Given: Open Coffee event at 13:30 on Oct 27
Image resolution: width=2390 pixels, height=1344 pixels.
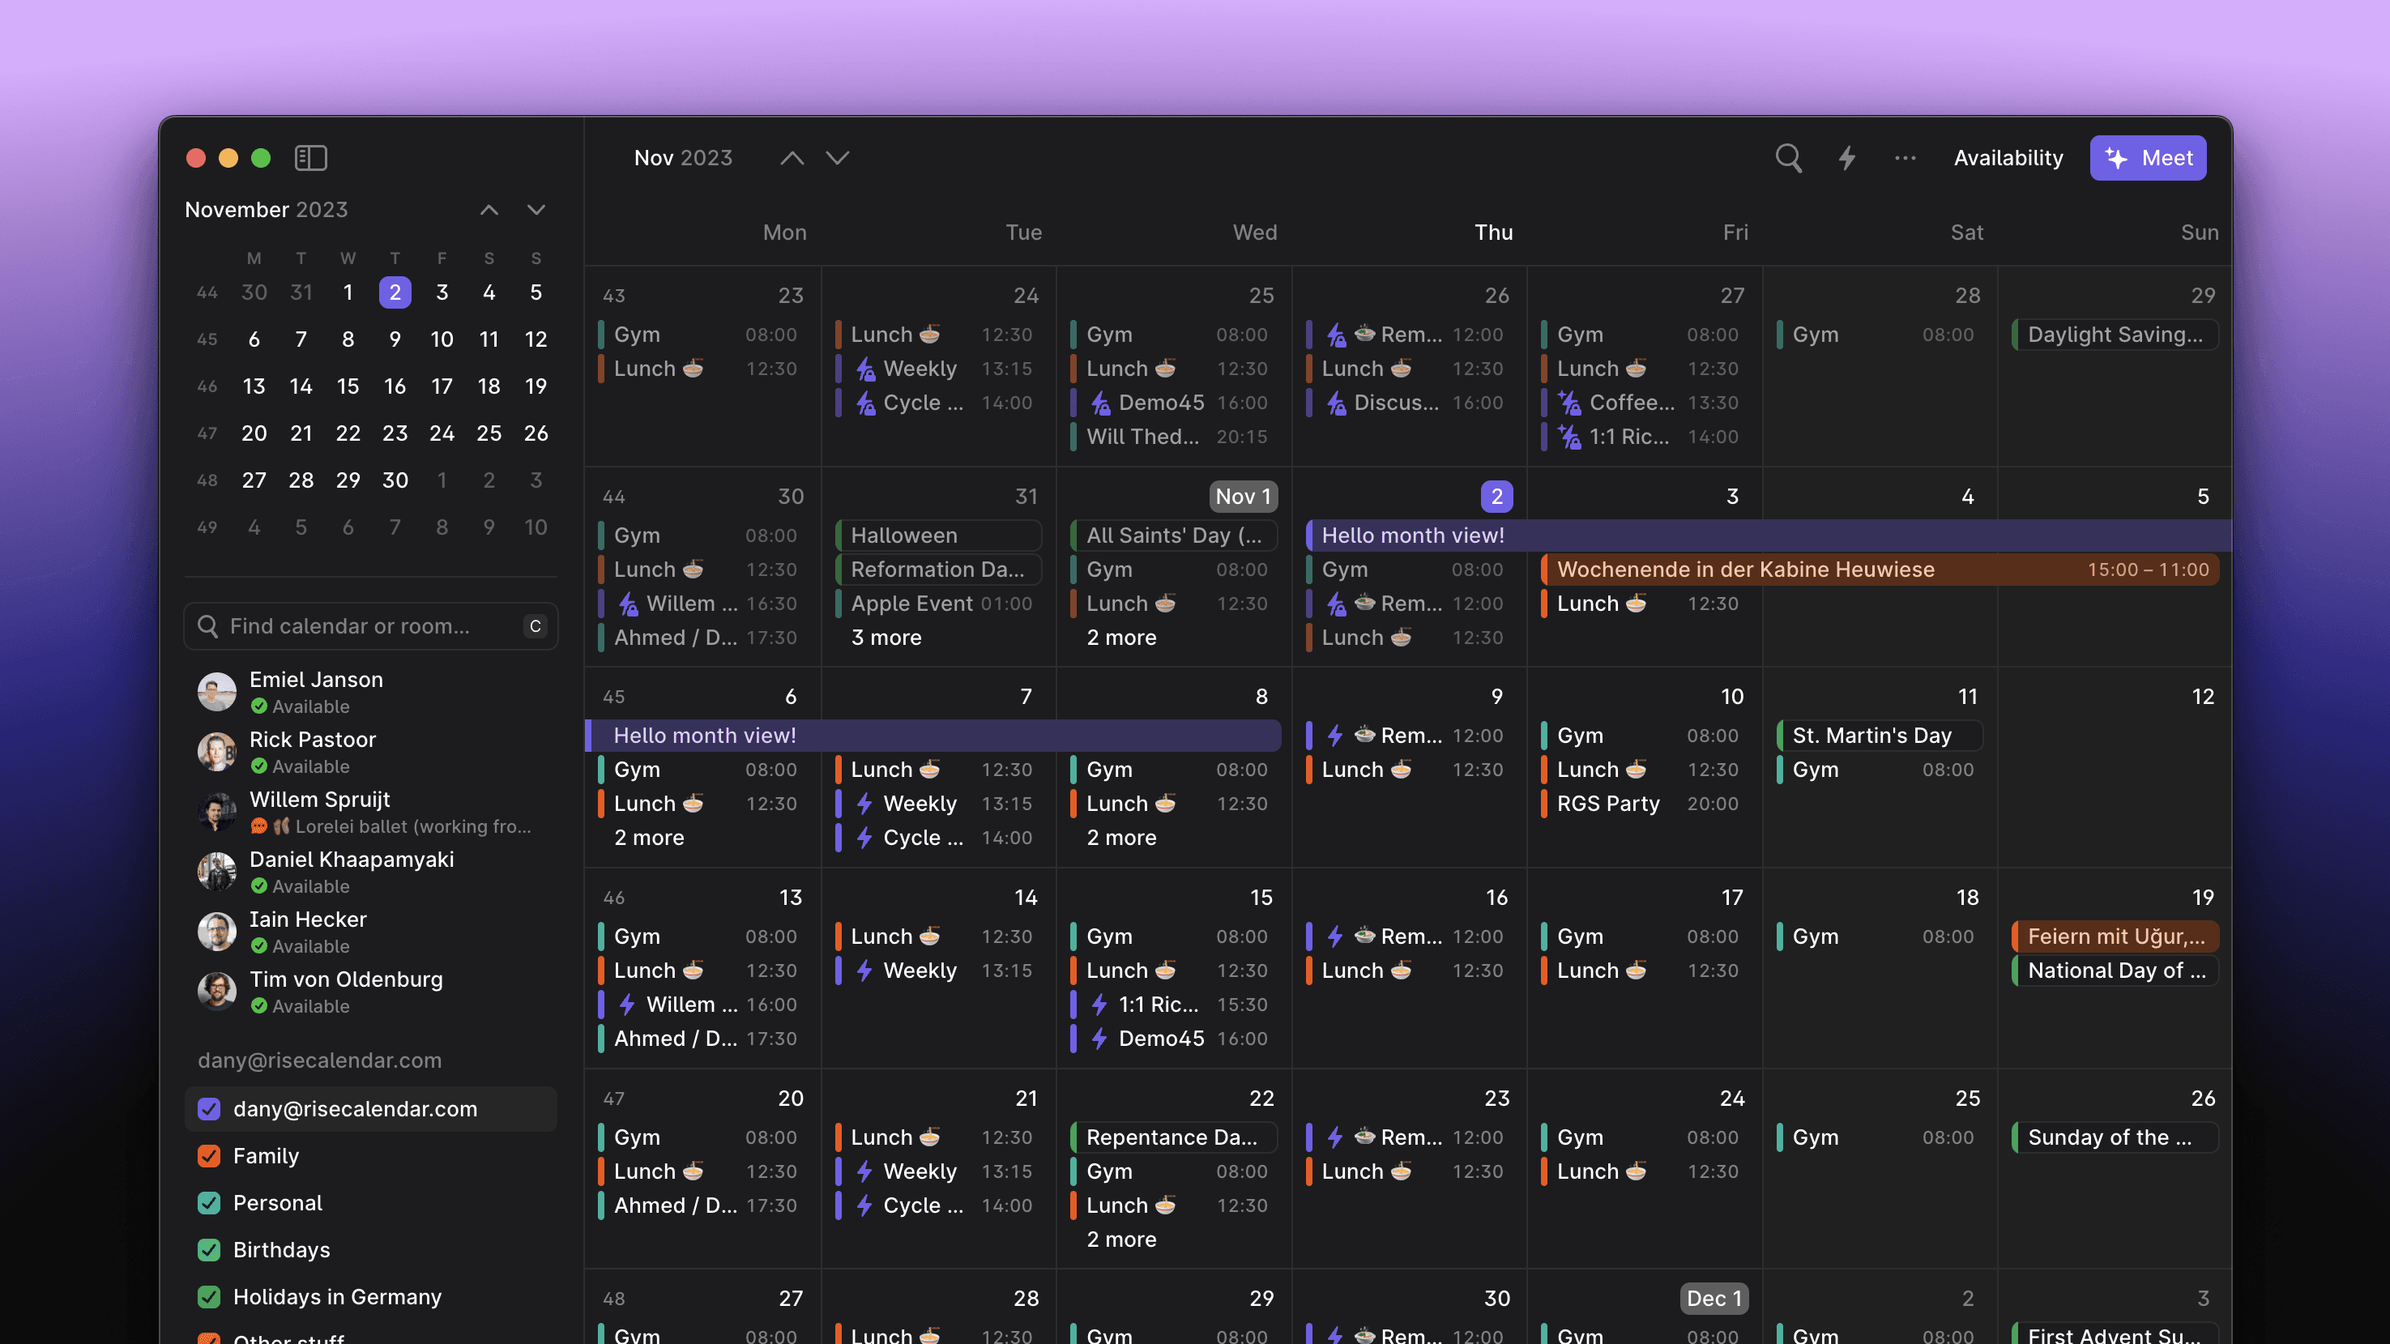Looking at the screenshot, I should point(1644,403).
